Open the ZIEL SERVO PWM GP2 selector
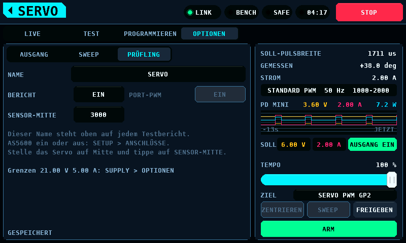Screen dimensions: 406x243 pyautogui.click(x=345, y=195)
